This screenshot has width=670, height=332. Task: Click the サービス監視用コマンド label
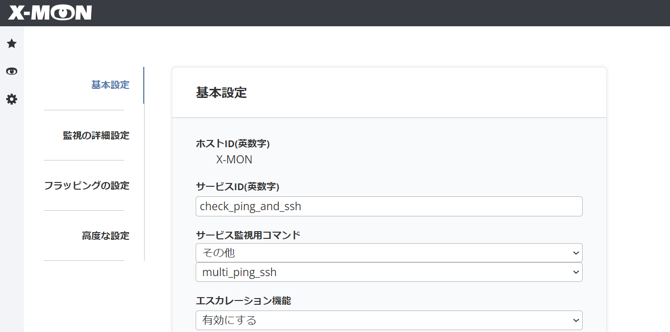tap(248, 235)
